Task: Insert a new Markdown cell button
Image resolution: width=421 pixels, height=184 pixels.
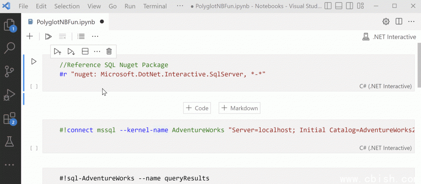Action: point(239,108)
